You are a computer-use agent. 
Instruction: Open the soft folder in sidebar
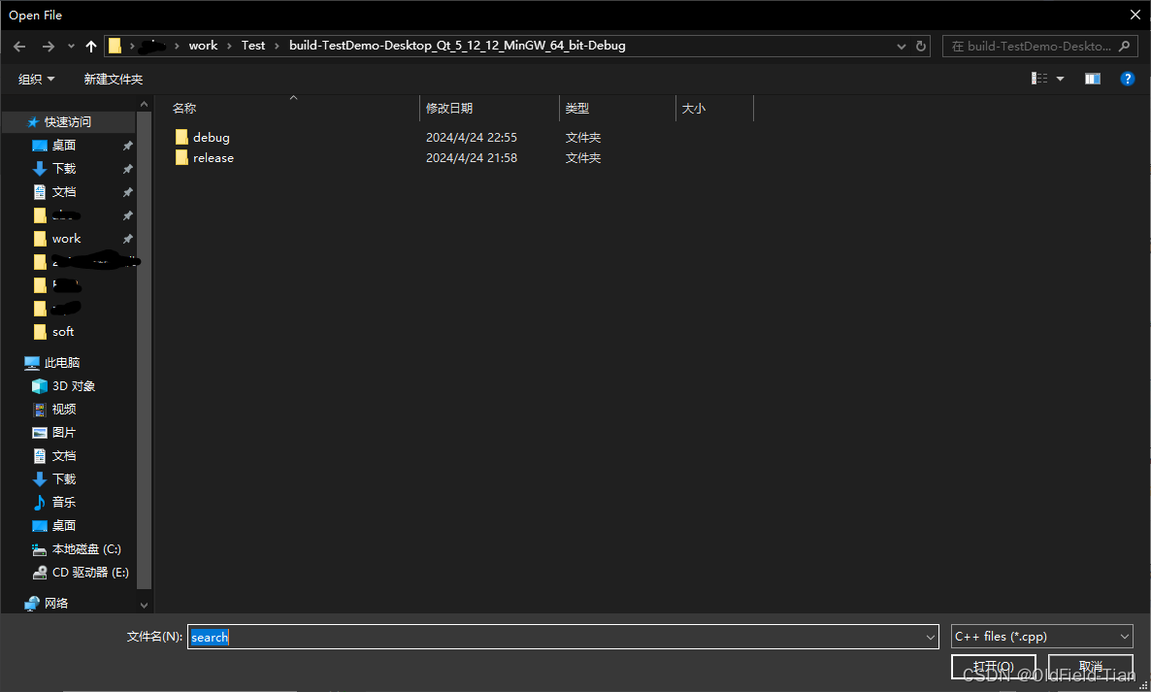[63, 332]
